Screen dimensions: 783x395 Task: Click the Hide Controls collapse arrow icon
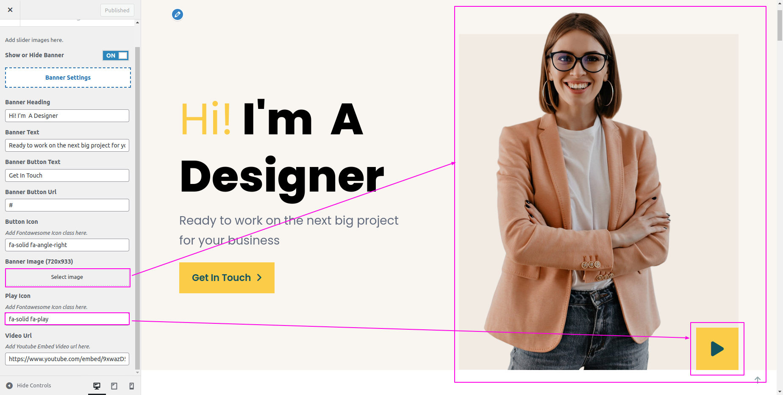point(9,386)
